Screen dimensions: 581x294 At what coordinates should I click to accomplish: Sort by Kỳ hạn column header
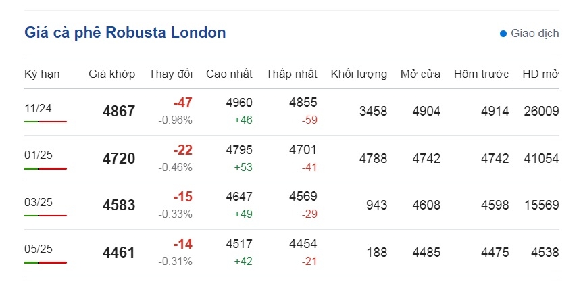42,74
